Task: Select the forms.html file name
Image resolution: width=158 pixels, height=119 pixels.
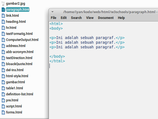Action: [x=14, y=112]
